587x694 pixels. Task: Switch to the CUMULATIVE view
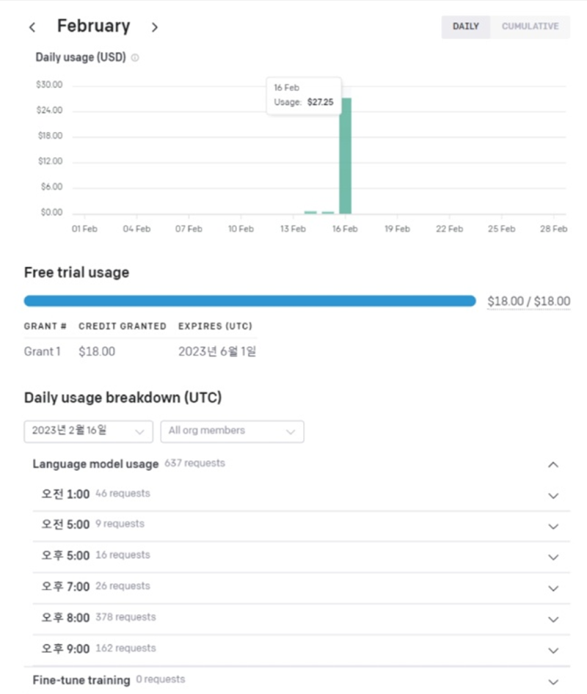pos(530,26)
